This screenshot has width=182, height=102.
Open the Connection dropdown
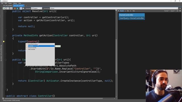[114, 8]
